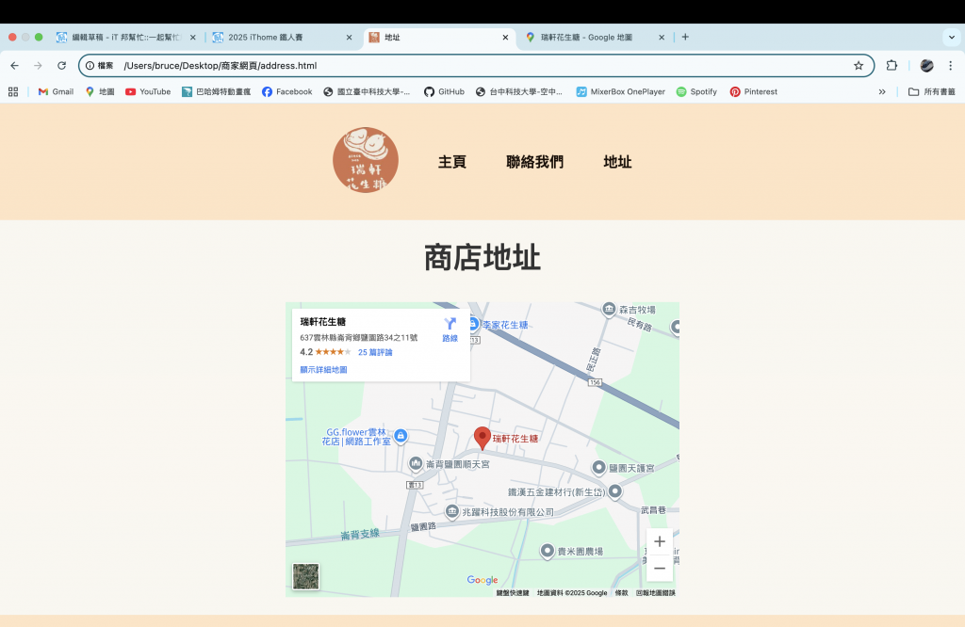Screen dimensions: 965x627
Task: Expand the hidden bookmarks chevron
Action: (x=882, y=91)
